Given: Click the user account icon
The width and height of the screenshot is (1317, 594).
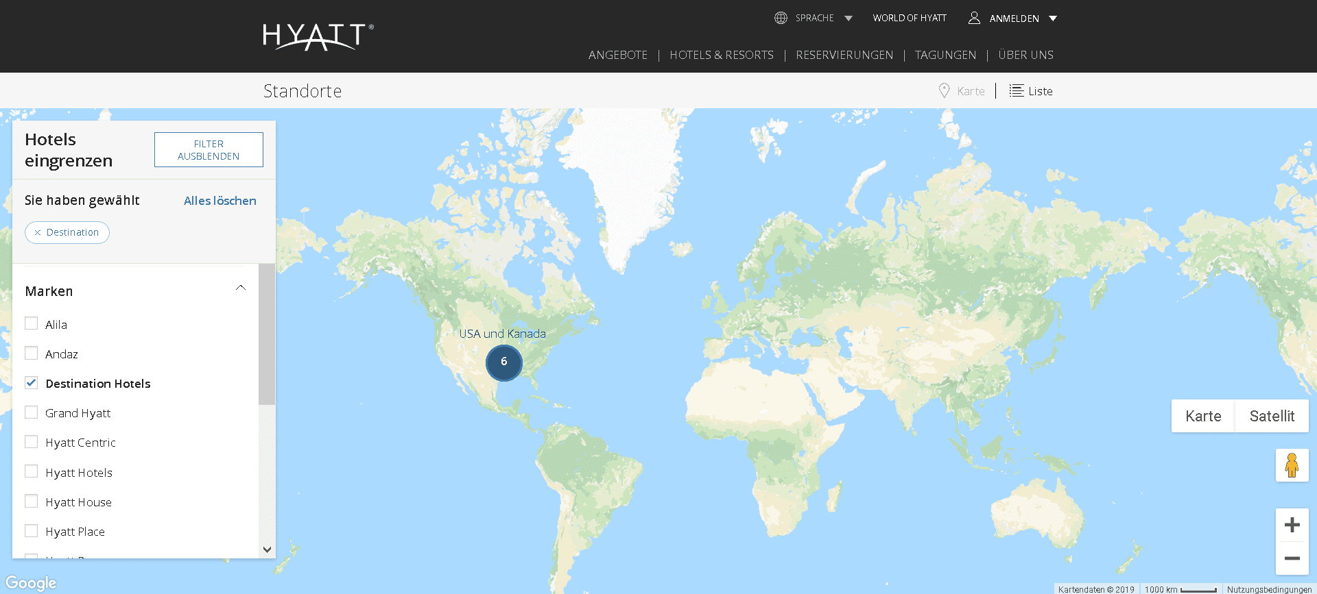Looking at the screenshot, I should tap(974, 18).
